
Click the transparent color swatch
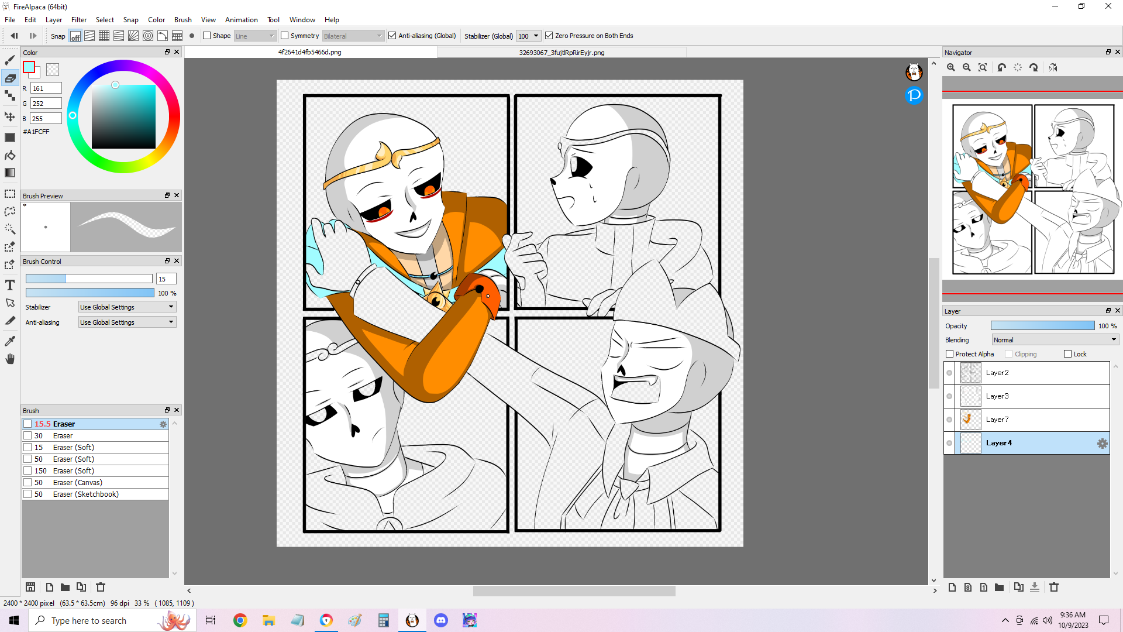coord(53,70)
